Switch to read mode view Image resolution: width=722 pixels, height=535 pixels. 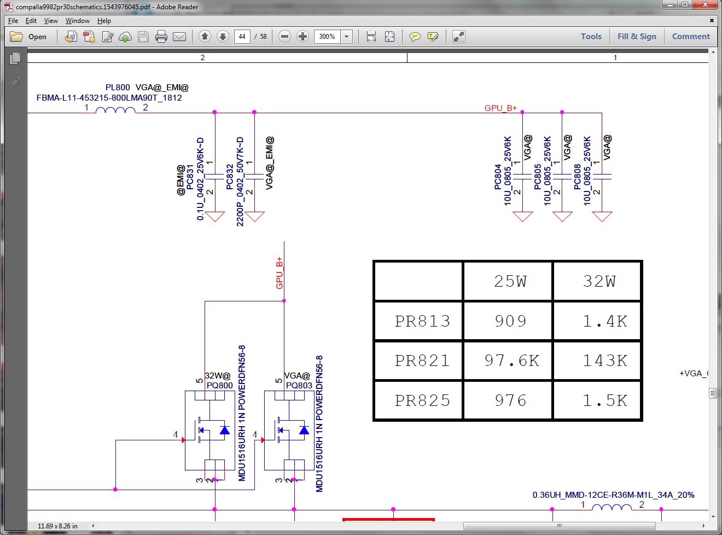pos(459,37)
